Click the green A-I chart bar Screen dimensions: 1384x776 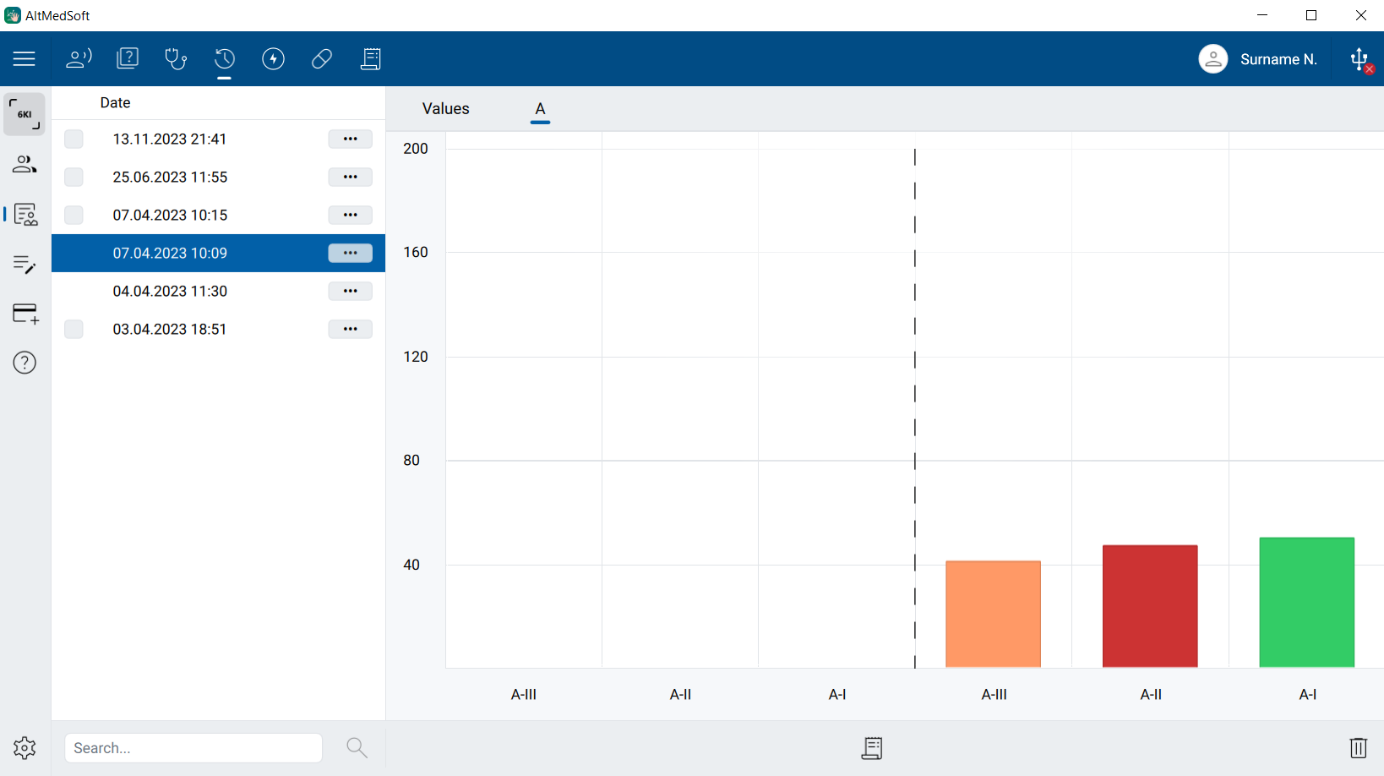[1306, 602]
